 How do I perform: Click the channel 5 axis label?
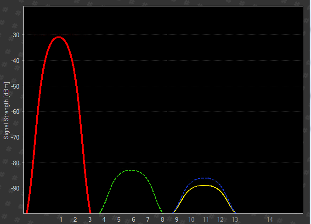click(119, 219)
